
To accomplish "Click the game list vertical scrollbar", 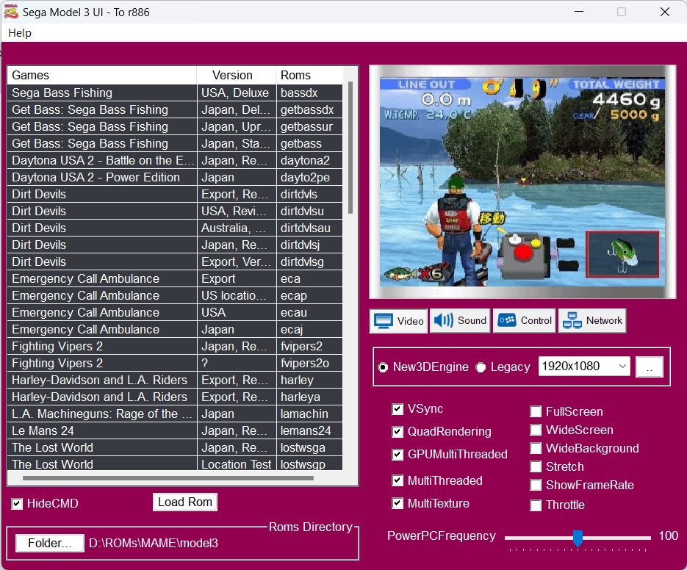I will (350, 148).
